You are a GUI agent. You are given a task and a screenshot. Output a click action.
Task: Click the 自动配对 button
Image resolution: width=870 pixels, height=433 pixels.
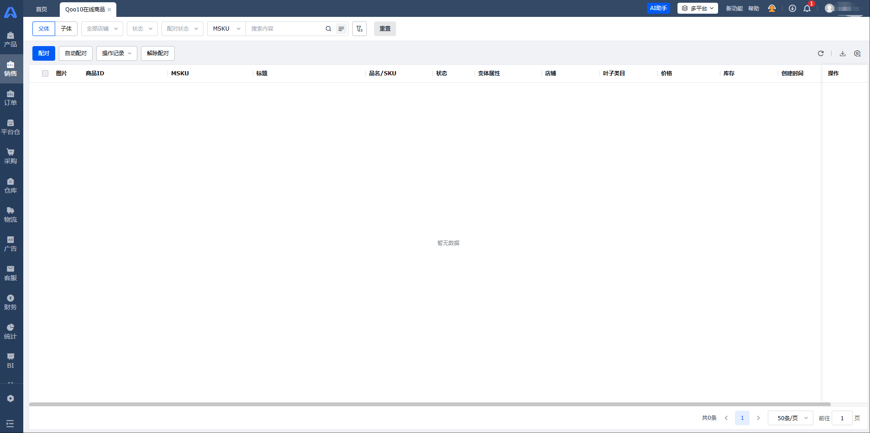pos(76,53)
